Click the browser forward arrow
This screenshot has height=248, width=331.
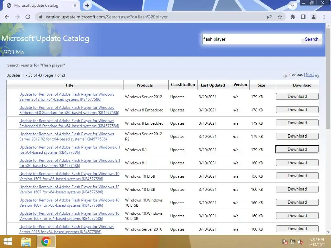[x=17, y=17]
